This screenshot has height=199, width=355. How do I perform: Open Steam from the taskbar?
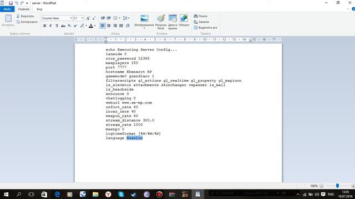(134, 194)
